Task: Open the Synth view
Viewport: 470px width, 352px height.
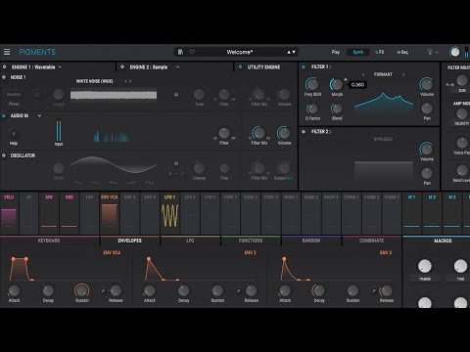Action: click(358, 52)
